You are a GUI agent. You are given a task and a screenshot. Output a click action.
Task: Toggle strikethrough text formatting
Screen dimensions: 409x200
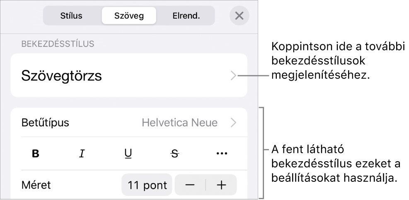175,154
